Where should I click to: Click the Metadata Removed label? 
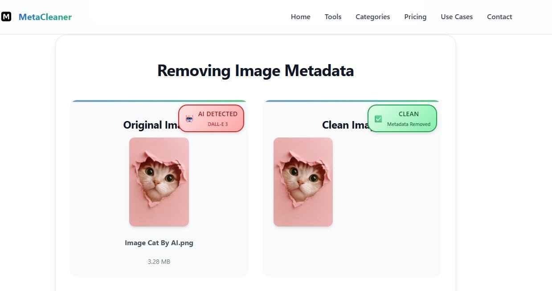click(x=409, y=123)
